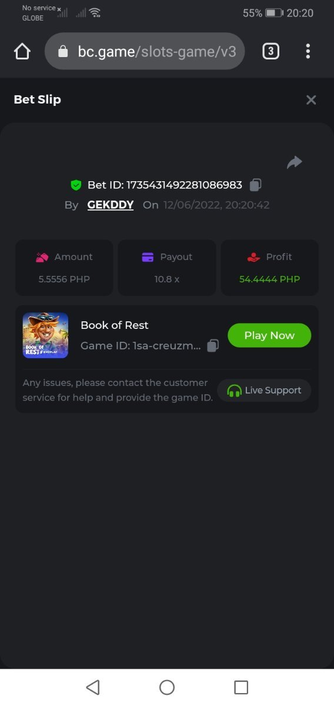Copy the Bet ID number
The width and height of the screenshot is (334, 706).
[x=255, y=185]
